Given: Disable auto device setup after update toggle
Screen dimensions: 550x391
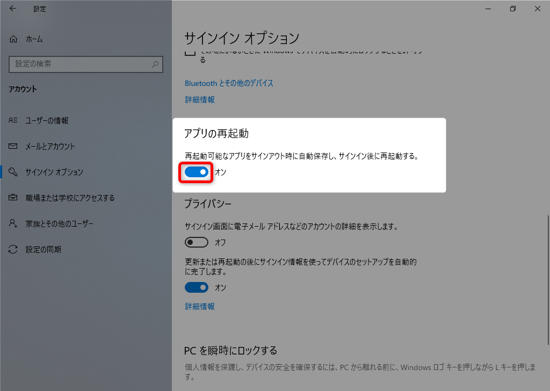Looking at the screenshot, I should 197,288.
